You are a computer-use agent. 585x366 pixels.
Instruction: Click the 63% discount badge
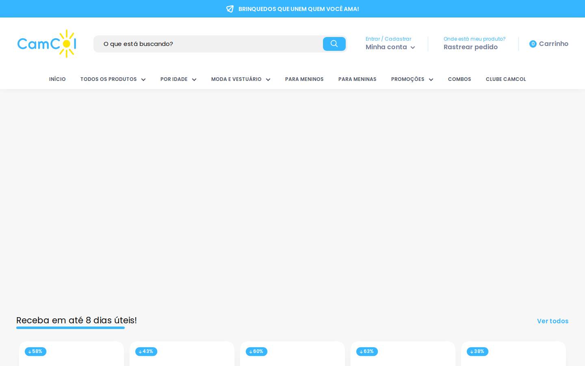coord(367,351)
